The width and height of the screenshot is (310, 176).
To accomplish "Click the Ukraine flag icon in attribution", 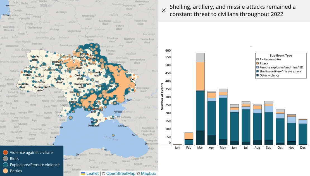I will point(83,173).
